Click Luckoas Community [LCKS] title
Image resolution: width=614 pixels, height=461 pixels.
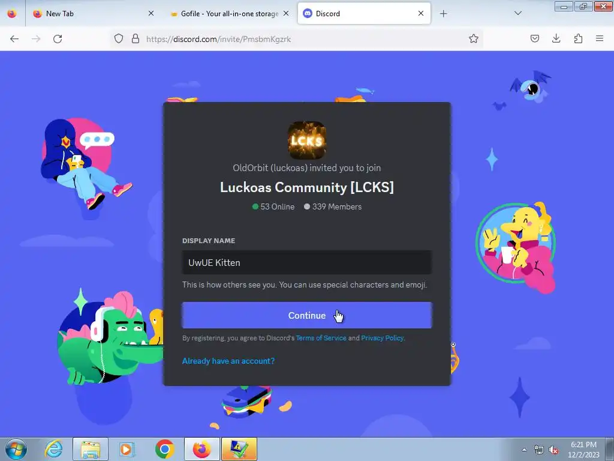pyautogui.click(x=306, y=187)
